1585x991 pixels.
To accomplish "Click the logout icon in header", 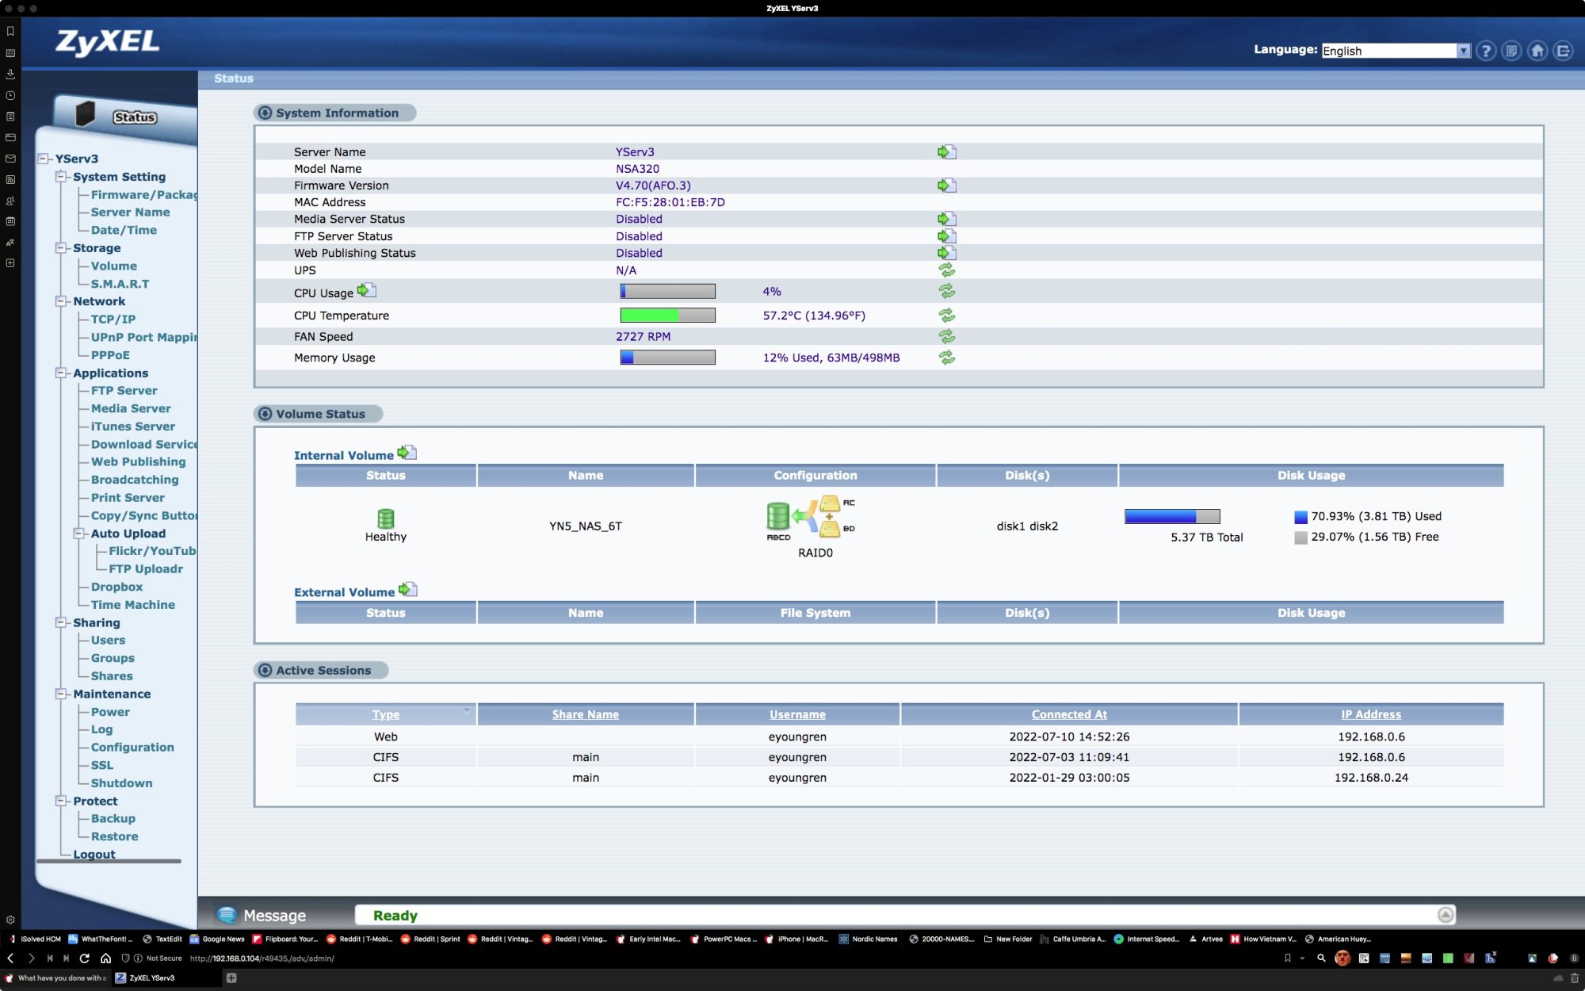I will click(1563, 51).
